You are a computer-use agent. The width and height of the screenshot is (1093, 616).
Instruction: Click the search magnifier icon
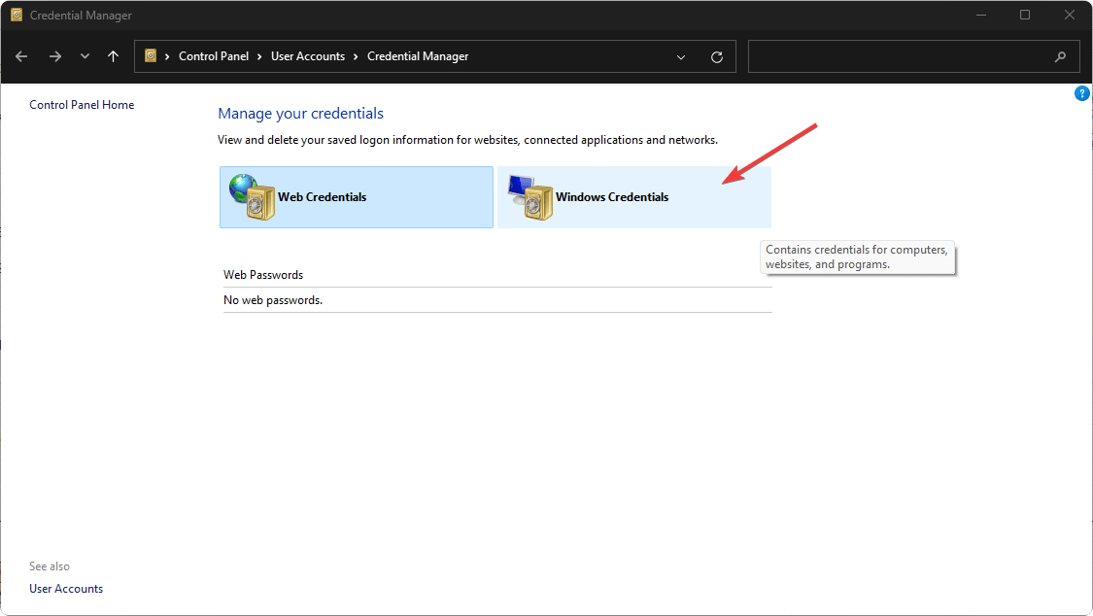coord(1060,56)
